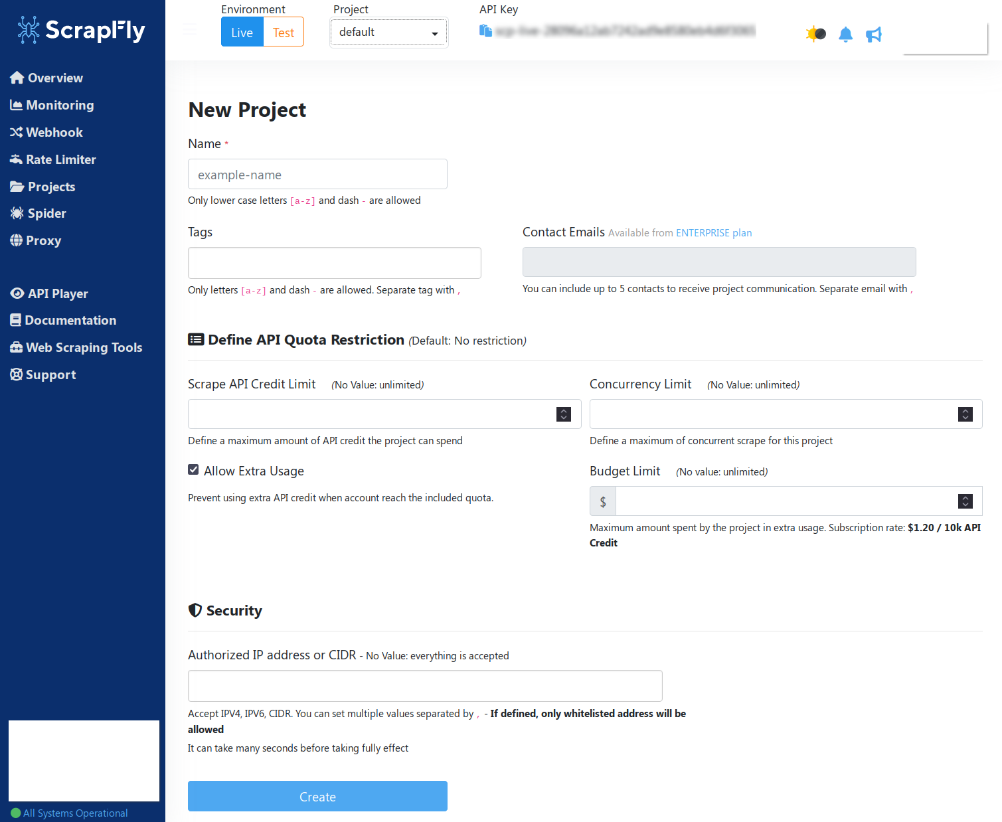Viewport: 1002px width, 822px height.
Task: Click the Overview home icon
Action: click(x=17, y=78)
